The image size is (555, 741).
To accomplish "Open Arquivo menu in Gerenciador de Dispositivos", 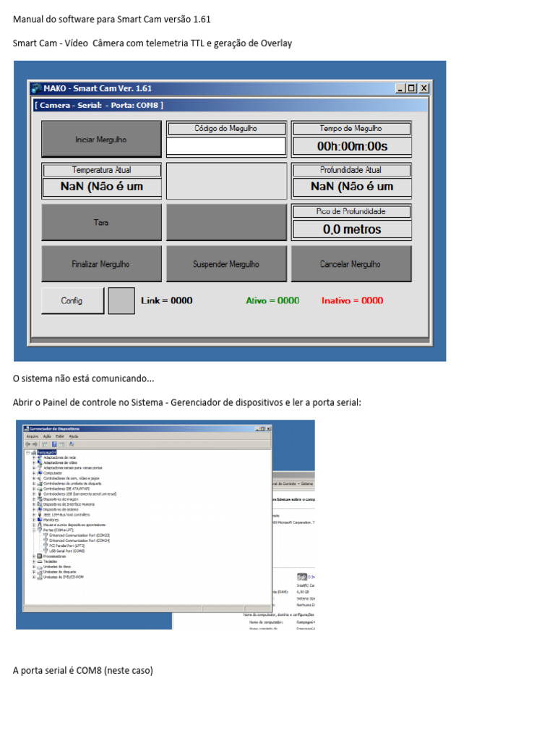I will (33, 436).
